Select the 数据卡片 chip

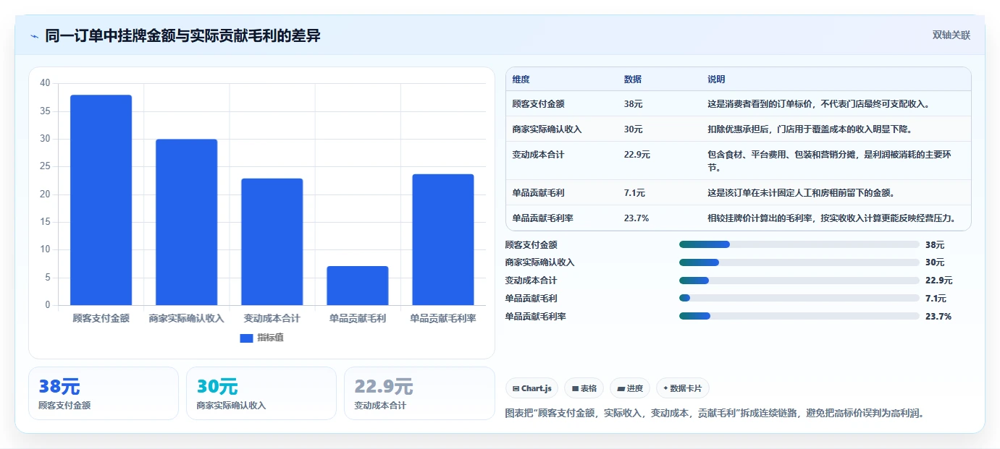682,388
